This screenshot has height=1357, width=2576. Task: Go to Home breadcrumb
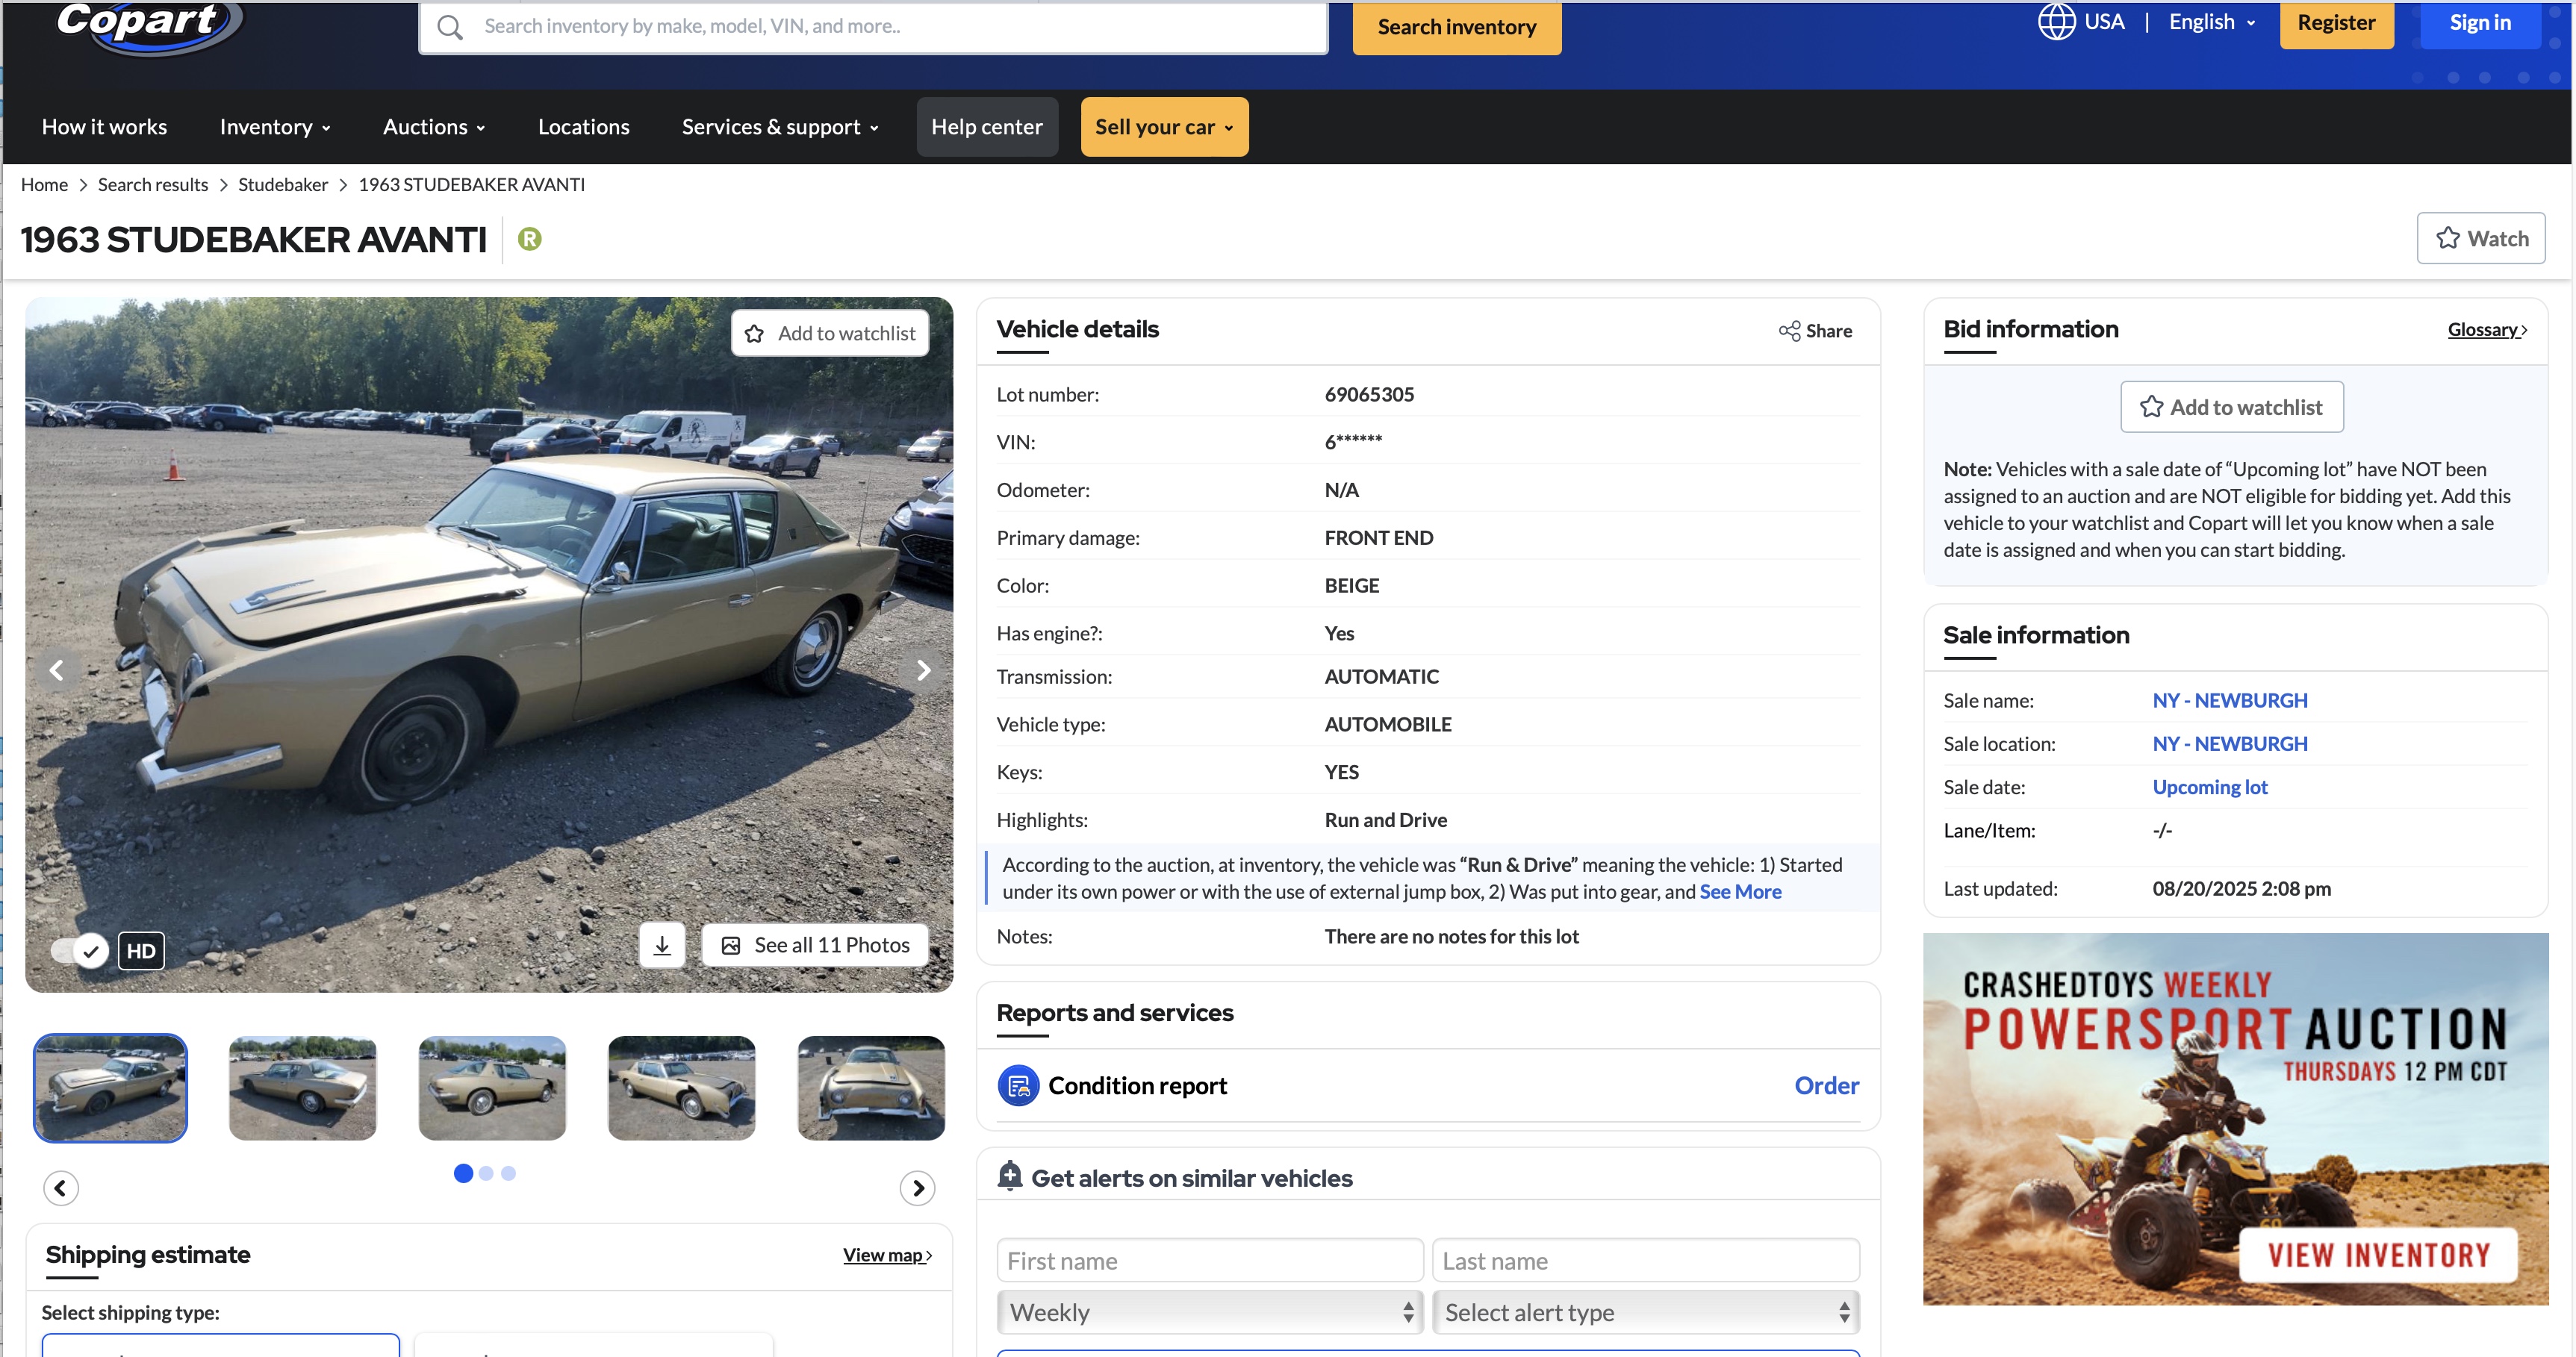44,185
